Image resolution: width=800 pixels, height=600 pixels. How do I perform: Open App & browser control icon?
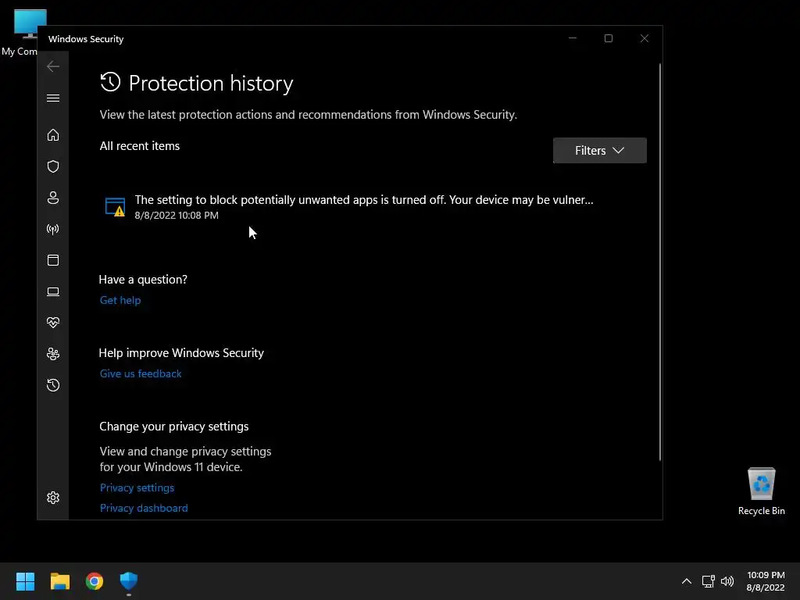pyautogui.click(x=53, y=260)
